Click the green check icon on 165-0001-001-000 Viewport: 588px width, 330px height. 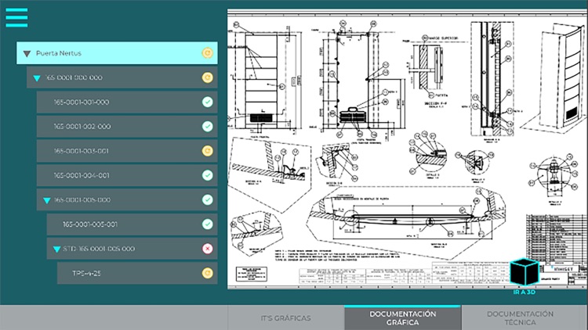pos(208,102)
